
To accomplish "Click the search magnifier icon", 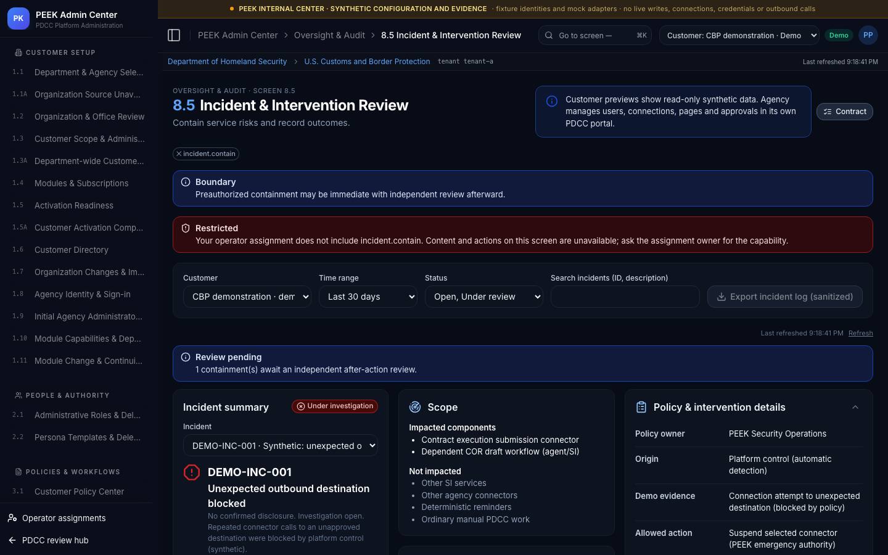I will [x=548, y=35].
